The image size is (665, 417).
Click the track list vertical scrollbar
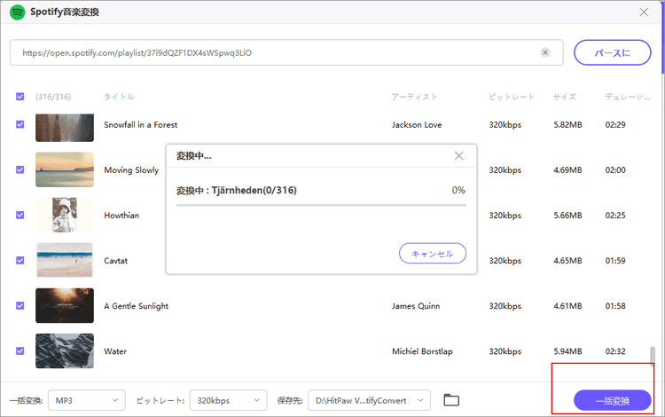click(x=653, y=356)
